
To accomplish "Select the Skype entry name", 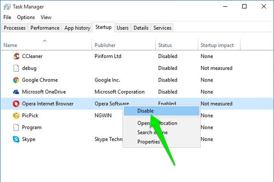I will tap(29, 139).
